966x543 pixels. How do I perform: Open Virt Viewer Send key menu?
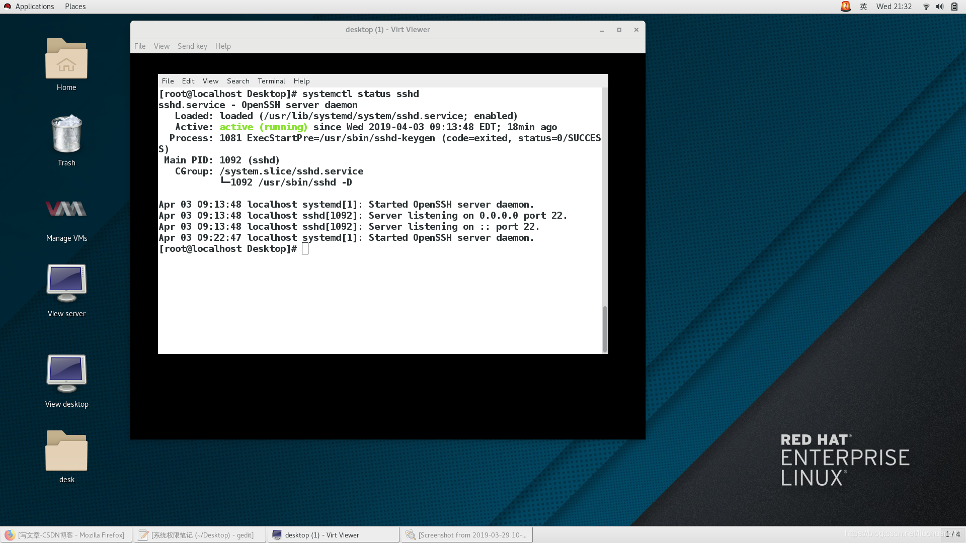tap(192, 46)
